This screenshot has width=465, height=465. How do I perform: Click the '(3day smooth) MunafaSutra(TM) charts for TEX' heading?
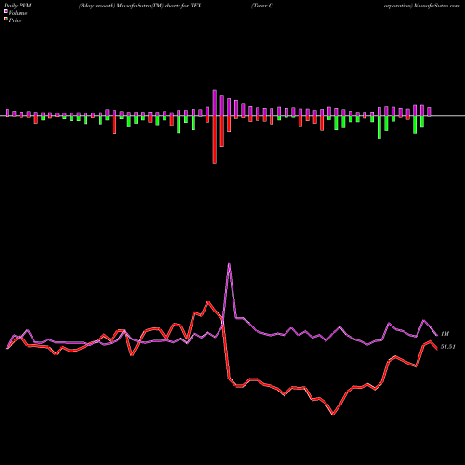click(x=139, y=6)
